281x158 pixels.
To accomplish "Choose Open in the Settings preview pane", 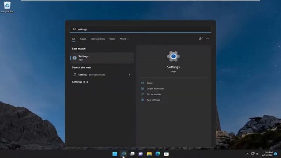I will 149,83.
